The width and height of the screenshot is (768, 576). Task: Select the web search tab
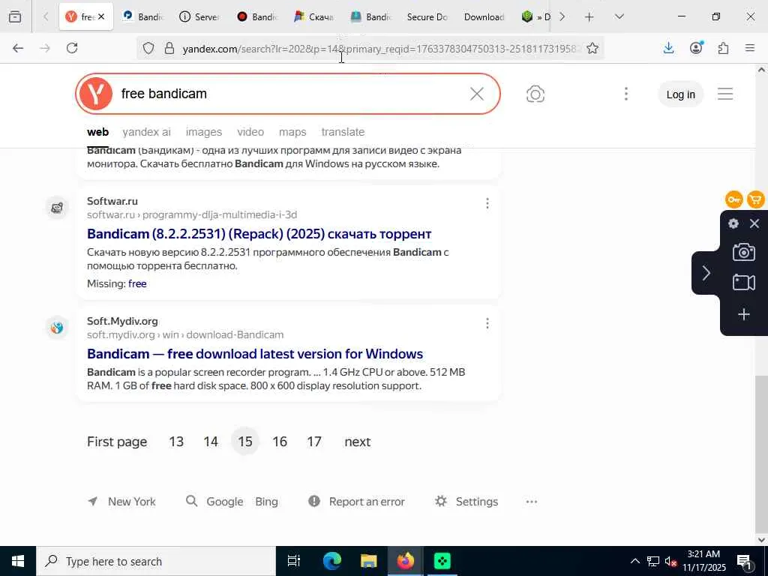[x=97, y=132]
